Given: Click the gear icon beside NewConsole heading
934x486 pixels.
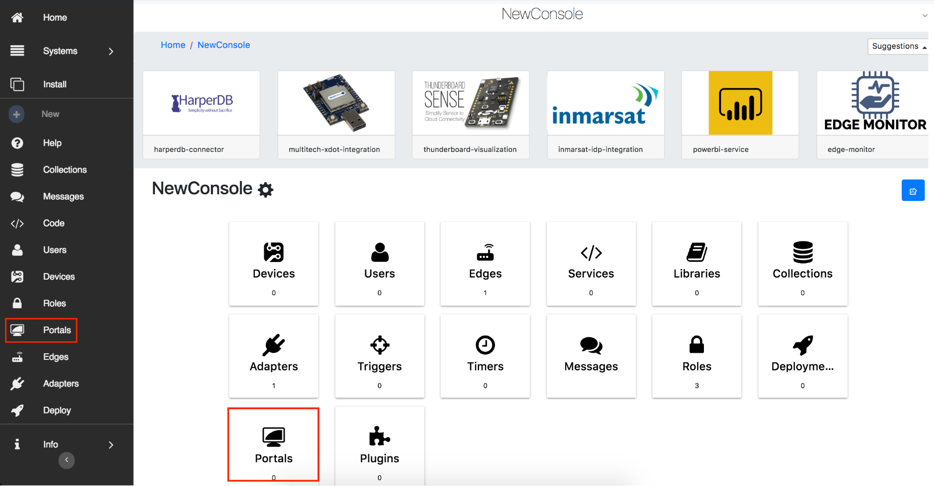Looking at the screenshot, I should [265, 190].
